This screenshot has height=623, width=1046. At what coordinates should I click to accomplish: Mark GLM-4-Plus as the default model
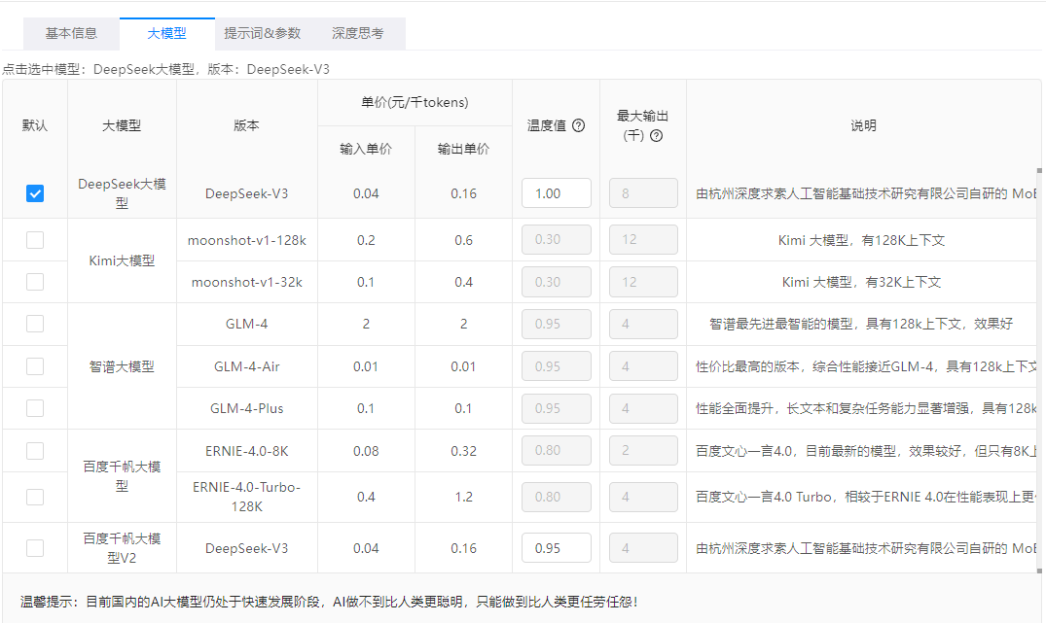point(35,408)
